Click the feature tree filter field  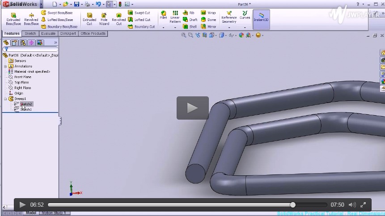30,49
